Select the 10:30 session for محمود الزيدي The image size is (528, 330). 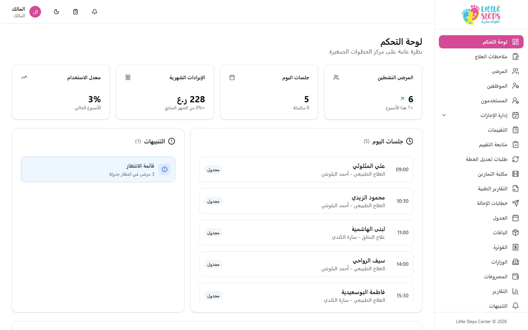pyautogui.click(x=306, y=201)
